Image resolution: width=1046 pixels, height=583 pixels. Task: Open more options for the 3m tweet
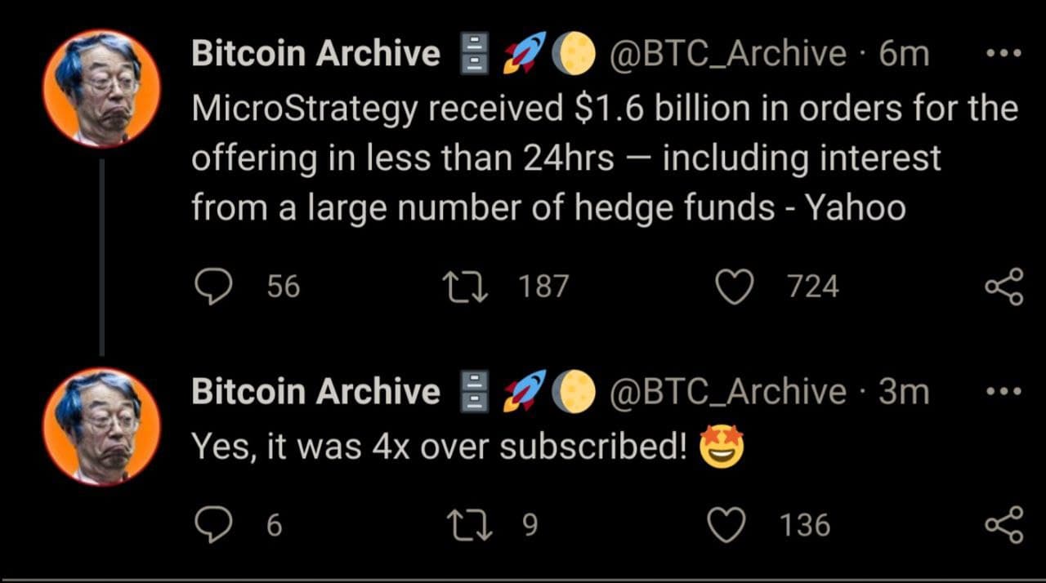pyautogui.click(x=1004, y=392)
